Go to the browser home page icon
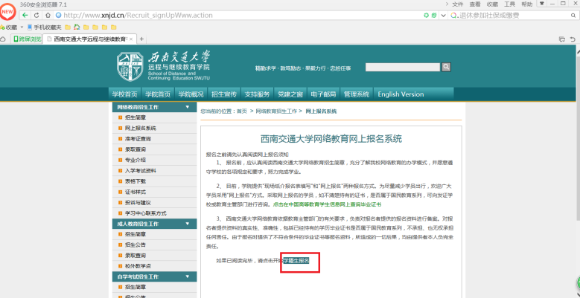 tap(48, 16)
